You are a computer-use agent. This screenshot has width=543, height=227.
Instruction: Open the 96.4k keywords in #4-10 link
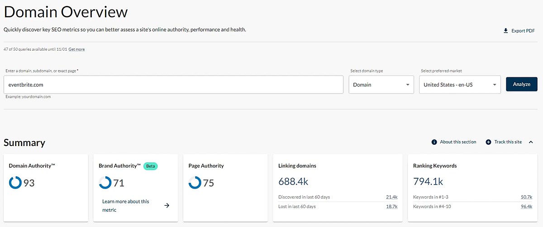tap(526, 206)
